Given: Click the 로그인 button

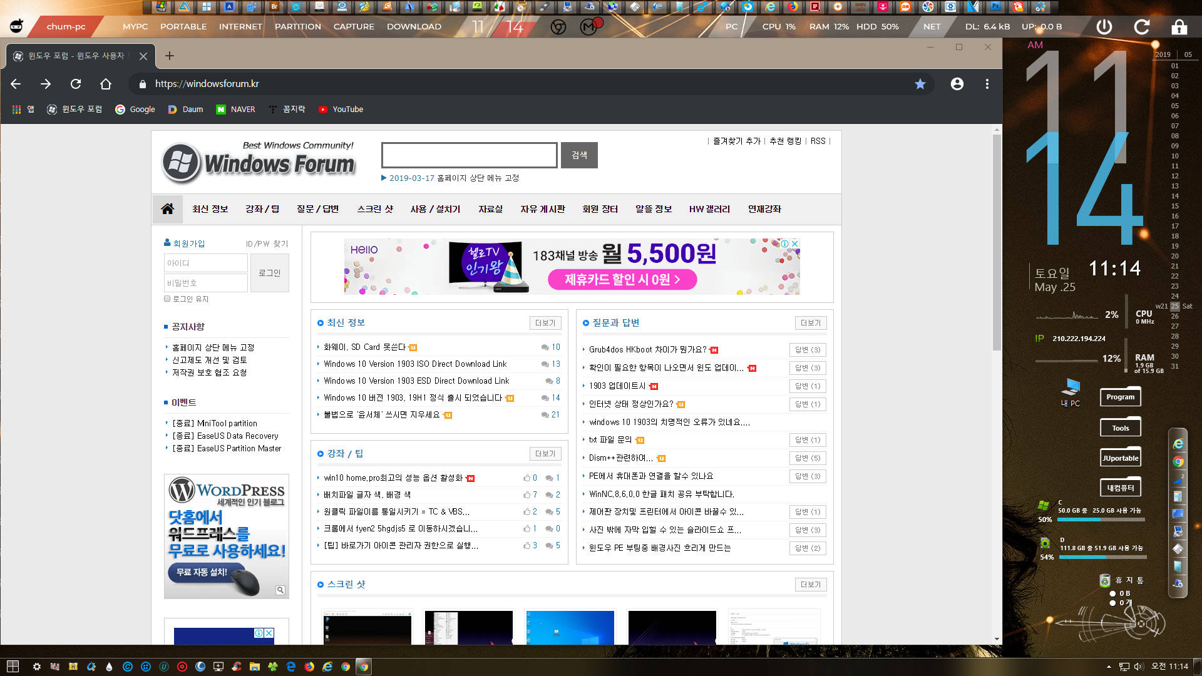Looking at the screenshot, I should coord(269,273).
